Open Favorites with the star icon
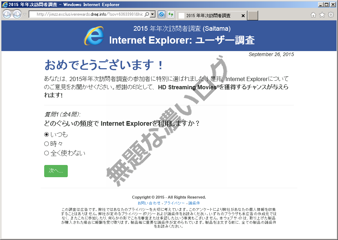 (x=321, y=15)
